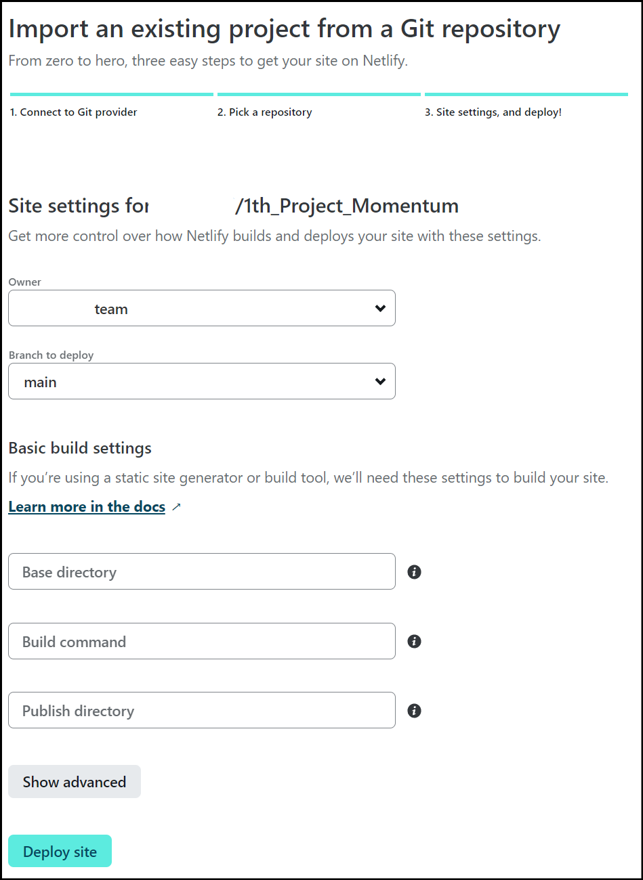Click the static site generator description text

click(x=308, y=478)
